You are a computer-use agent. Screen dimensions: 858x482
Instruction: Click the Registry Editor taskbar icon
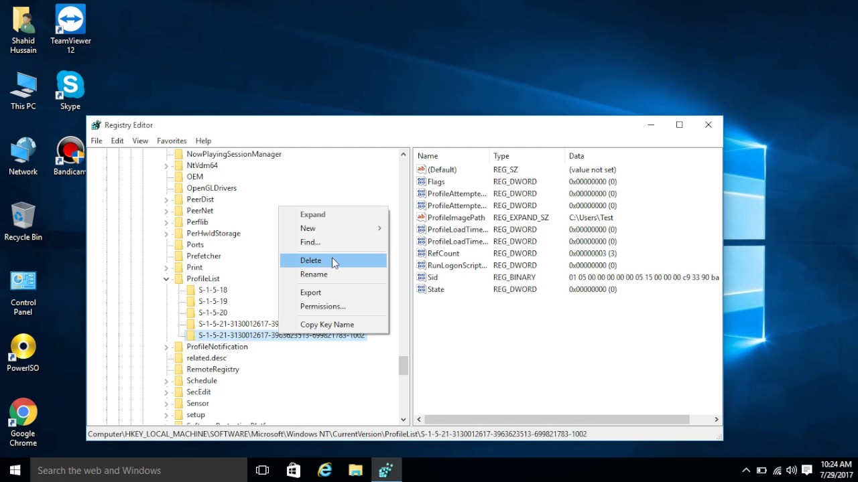tap(385, 471)
